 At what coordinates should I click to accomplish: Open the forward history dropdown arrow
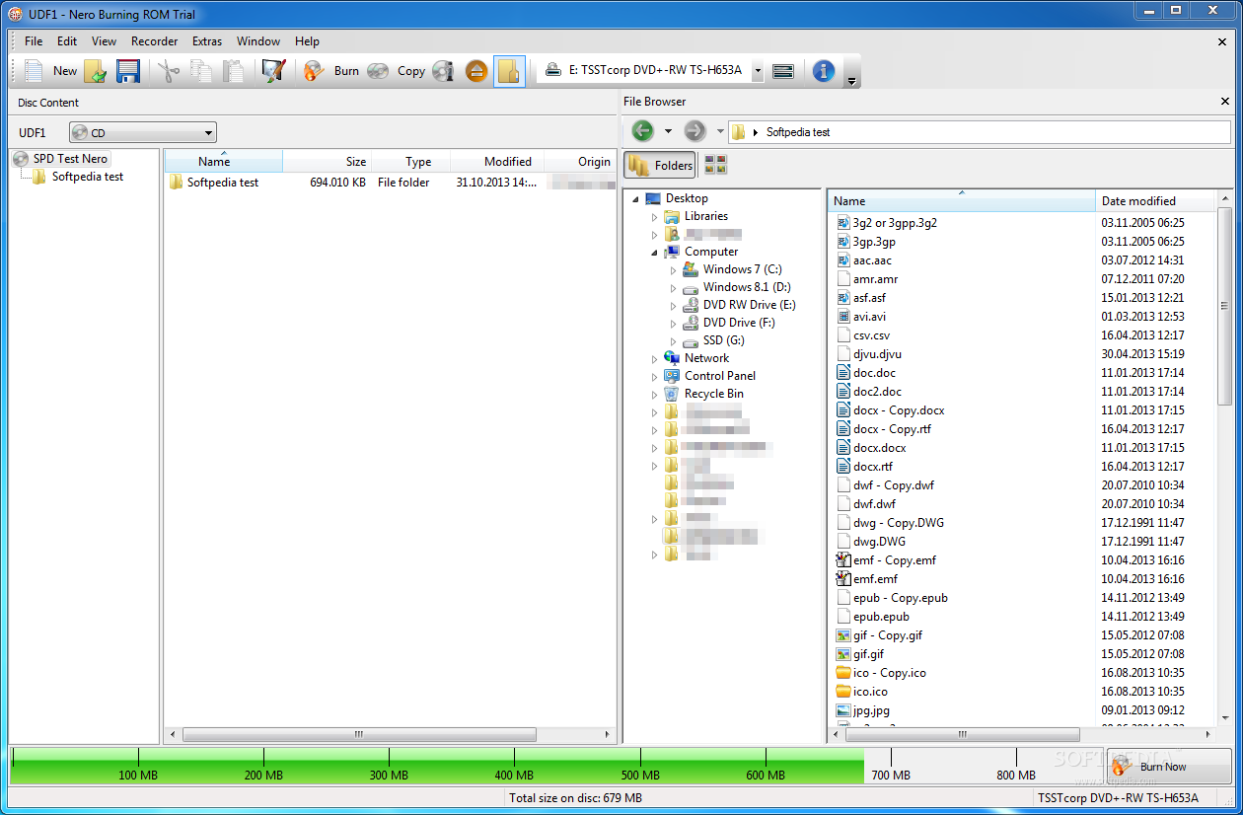click(x=720, y=131)
